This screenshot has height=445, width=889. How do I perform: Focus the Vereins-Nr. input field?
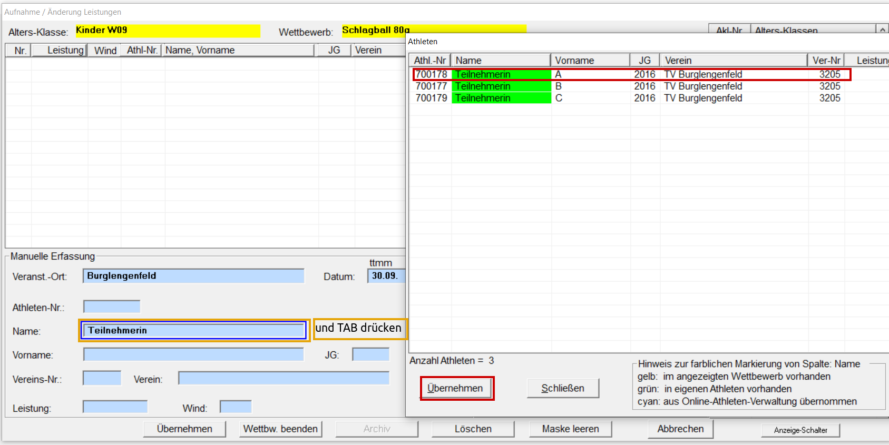[102, 378]
